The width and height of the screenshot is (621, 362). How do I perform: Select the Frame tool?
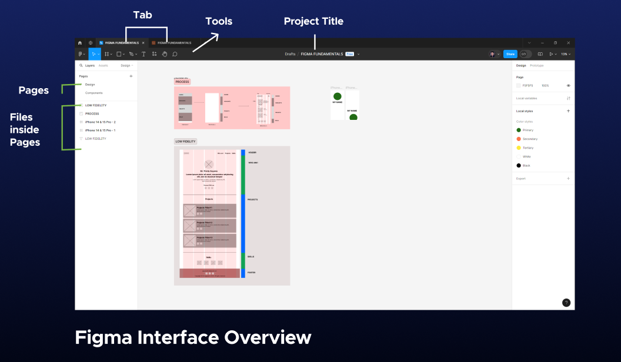tap(107, 53)
